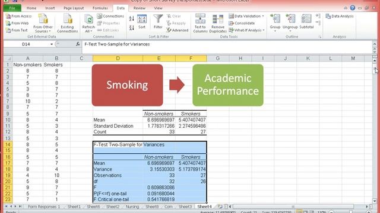Switch to the Home tab
Screen dimensions: 380x213
point(31,8)
